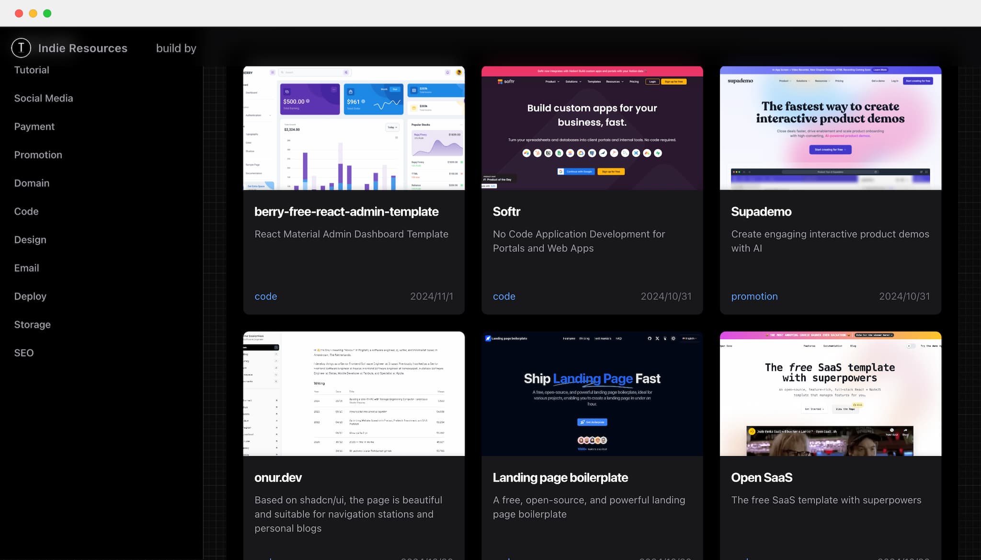
Task: Go to the Promotion category
Action: click(38, 155)
